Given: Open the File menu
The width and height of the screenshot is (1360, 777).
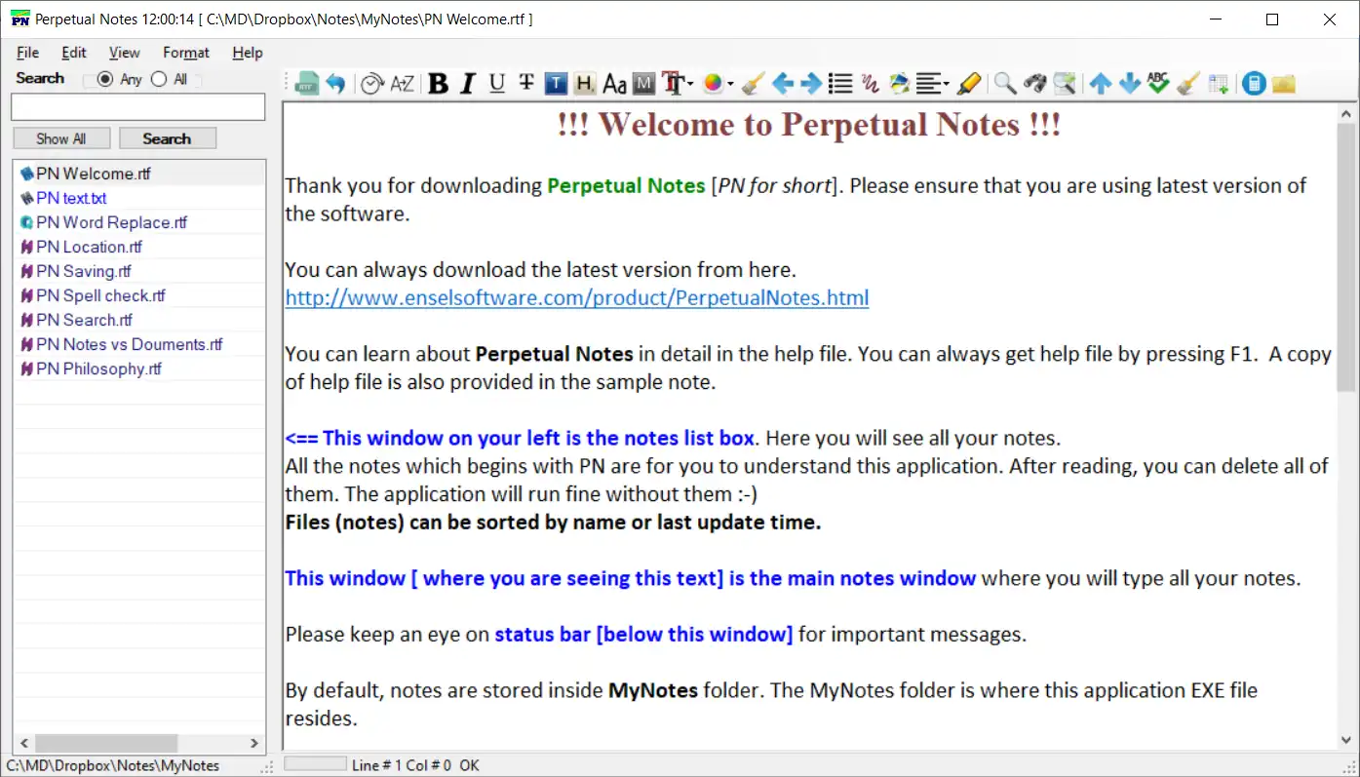Looking at the screenshot, I should (27, 53).
